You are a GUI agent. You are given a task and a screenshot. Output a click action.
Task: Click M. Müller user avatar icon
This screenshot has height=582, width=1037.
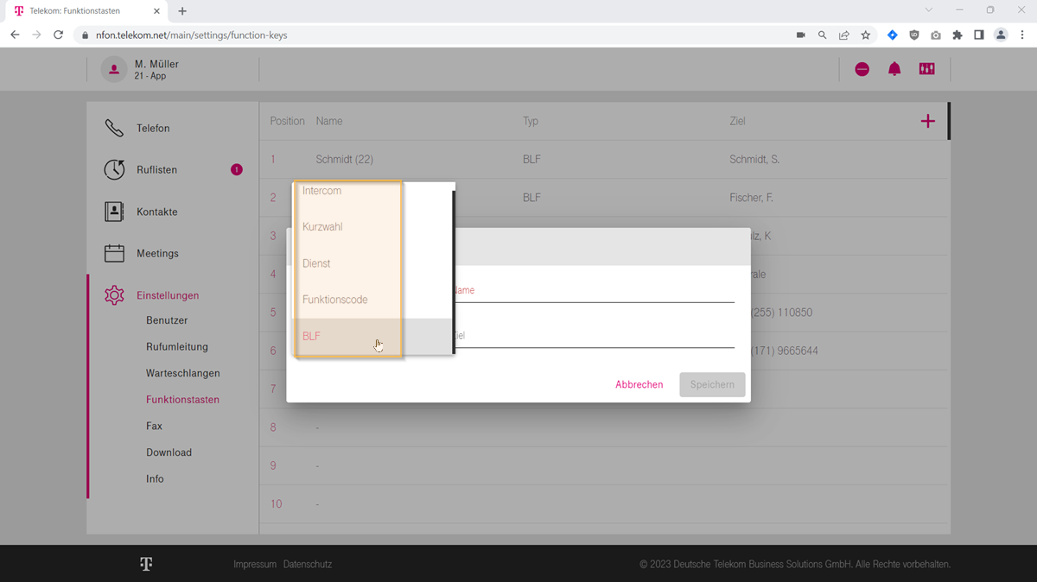tap(114, 70)
